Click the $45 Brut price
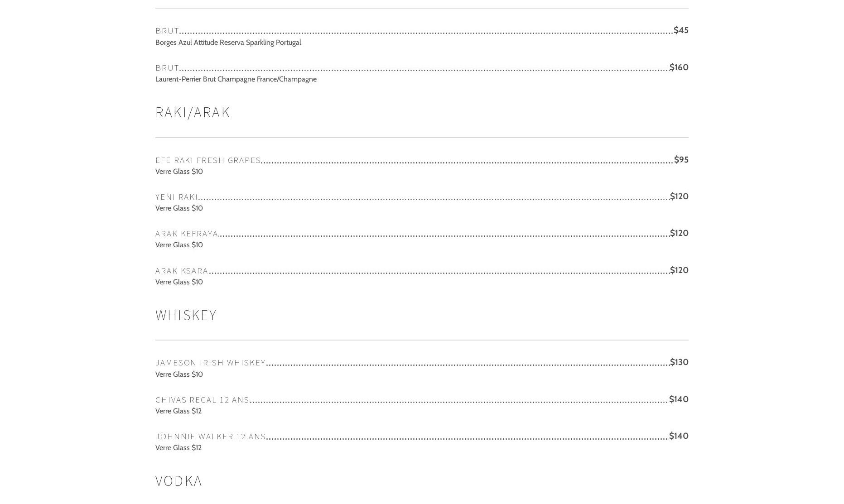 pos(680,30)
